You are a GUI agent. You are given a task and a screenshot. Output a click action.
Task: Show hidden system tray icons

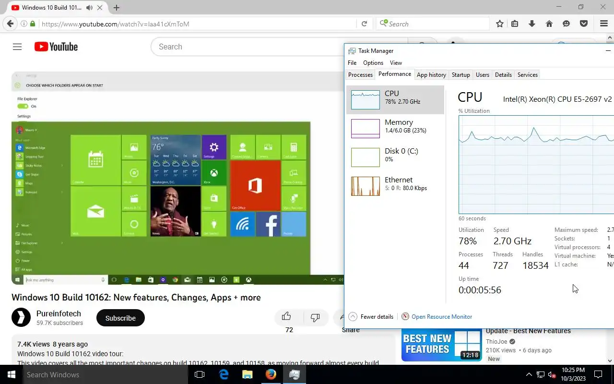(529, 374)
